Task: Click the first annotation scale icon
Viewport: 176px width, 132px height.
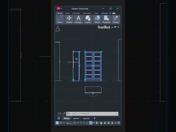Action: pos(105,123)
